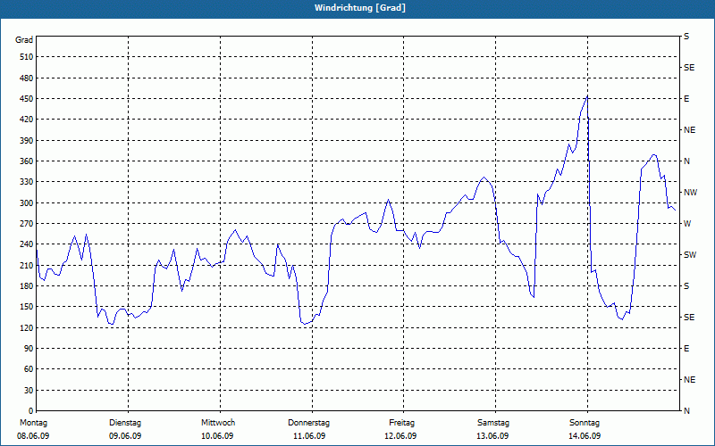
Task: Click the 'Donnerstag' day label
Action: pos(308,423)
